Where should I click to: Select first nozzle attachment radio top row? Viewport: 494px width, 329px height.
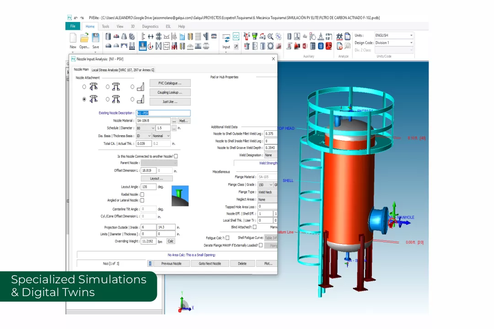coord(84,87)
